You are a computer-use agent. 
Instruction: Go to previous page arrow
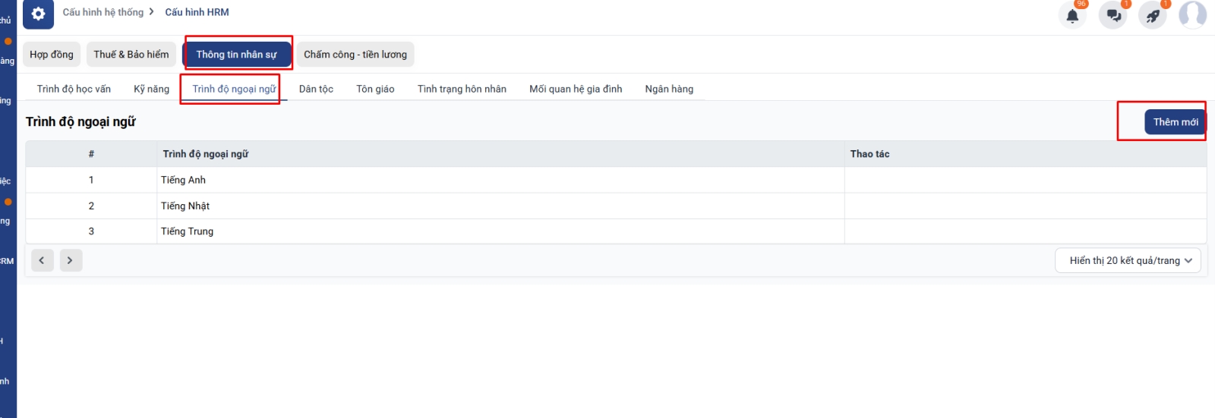42,260
